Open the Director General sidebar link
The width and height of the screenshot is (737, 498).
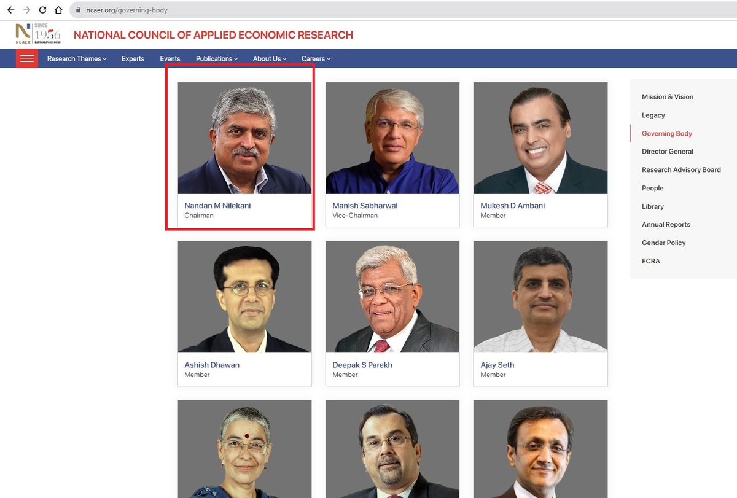[668, 151]
